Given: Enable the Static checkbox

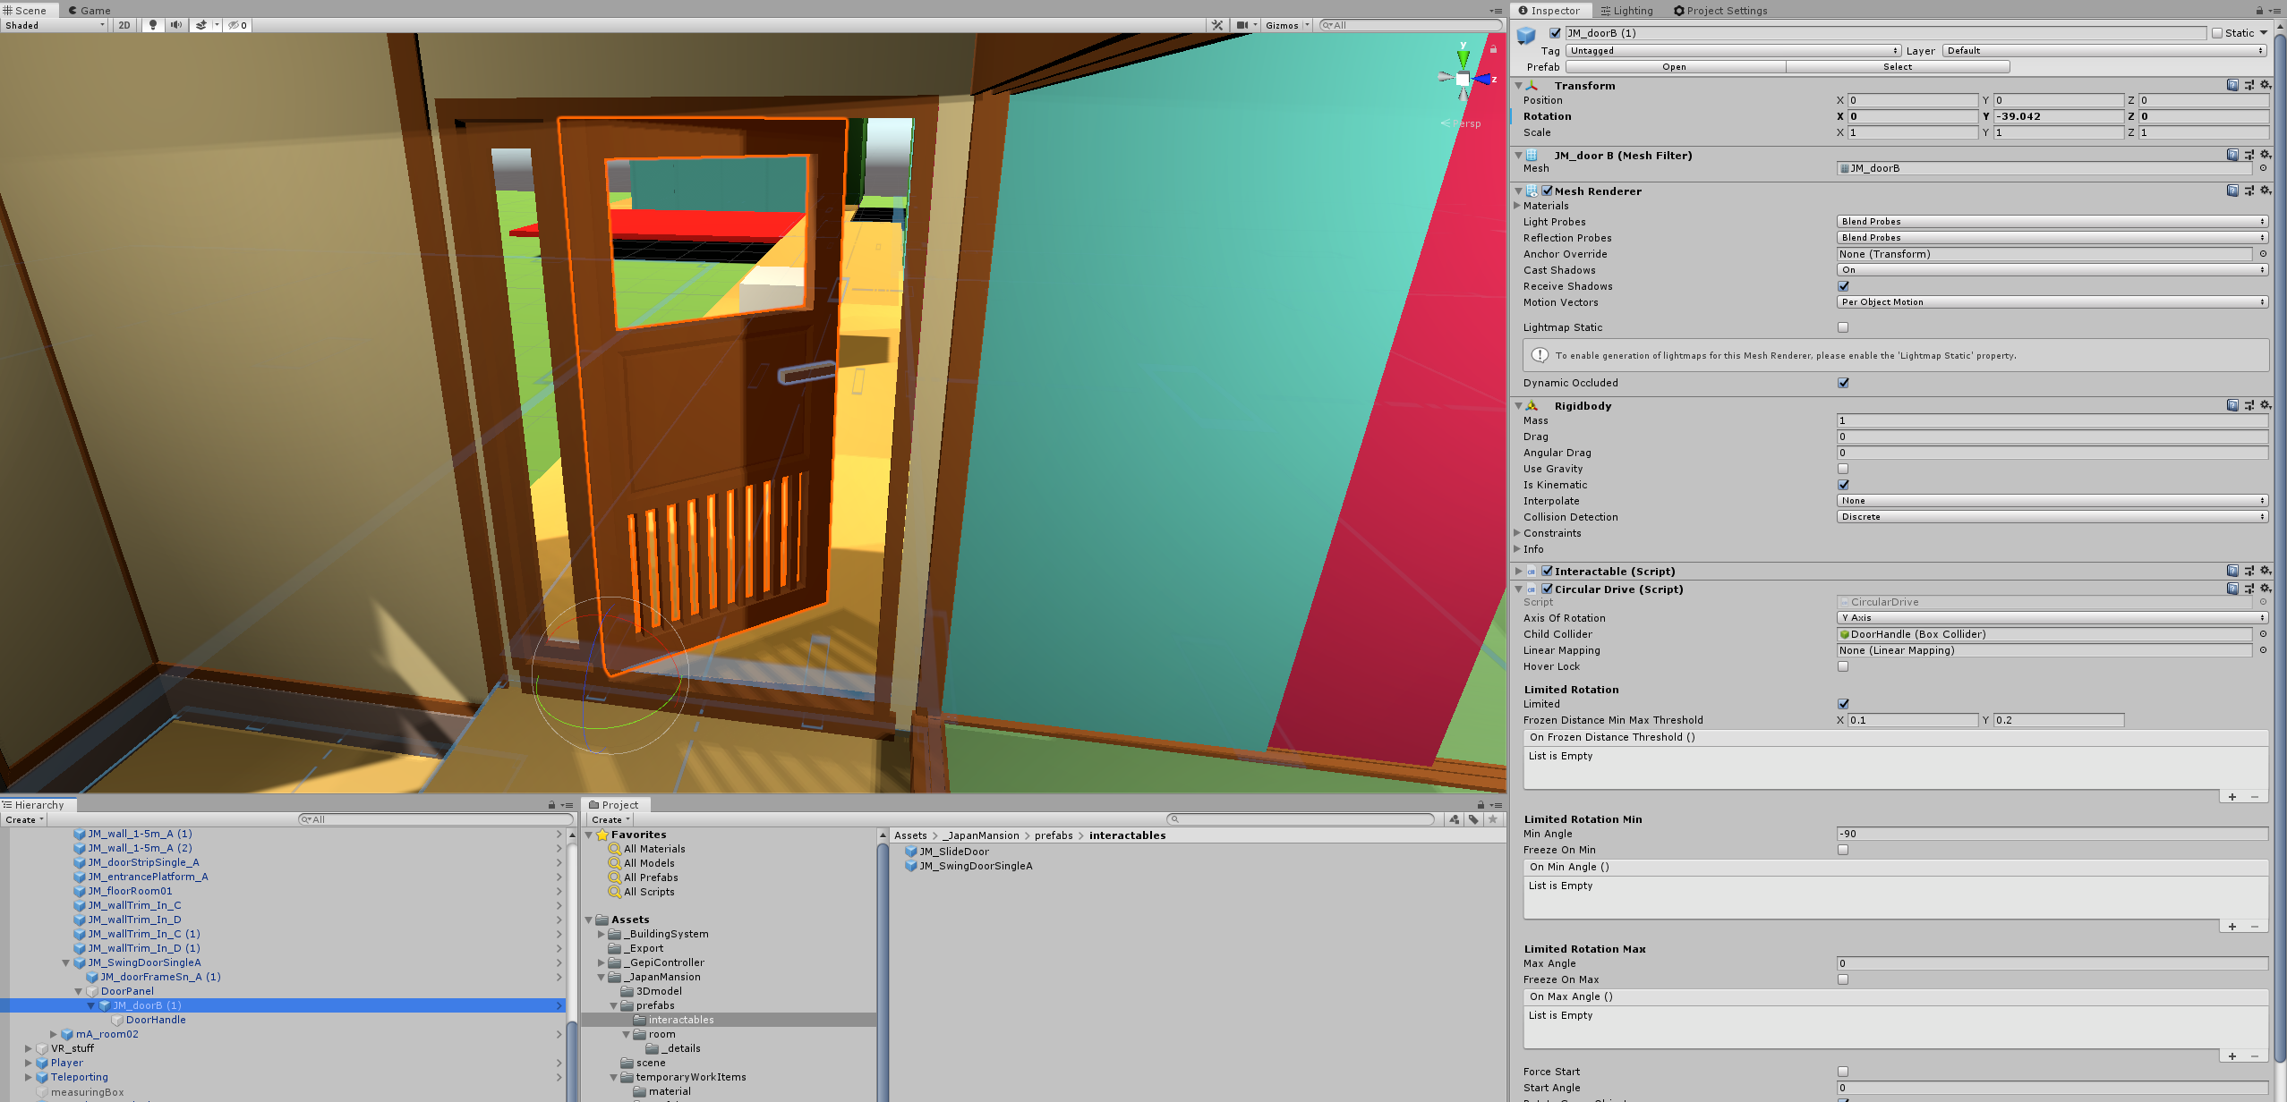Looking at the screenshot, I should pos(2217,33).
